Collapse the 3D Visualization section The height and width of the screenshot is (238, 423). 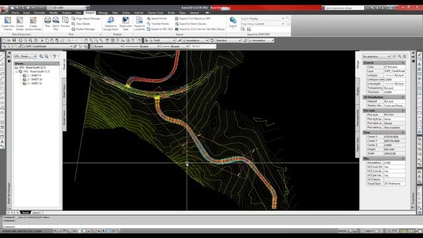tap(403, 97)
